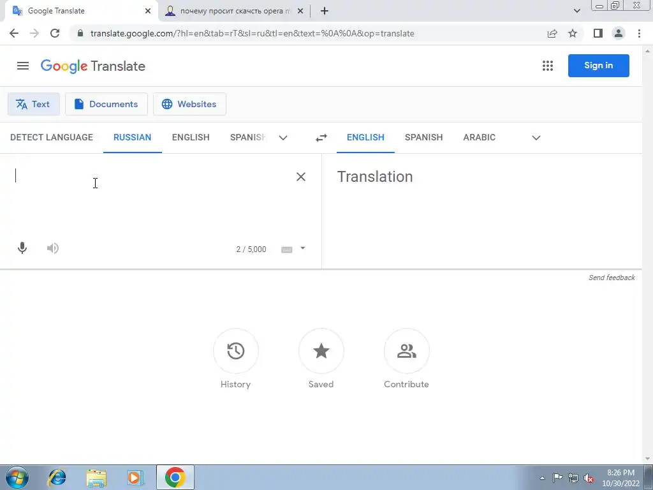This screenshot has width=653, height=490.
Task: View site lock information
Action: pyautogui.click(x=80, y=33)
